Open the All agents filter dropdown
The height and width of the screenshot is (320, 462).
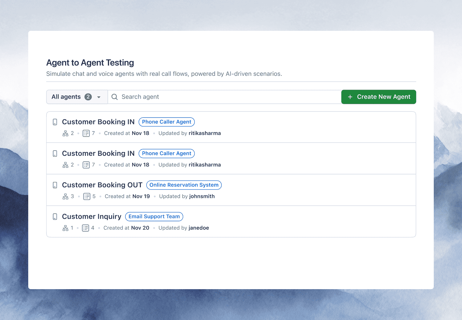coord(77,97)
